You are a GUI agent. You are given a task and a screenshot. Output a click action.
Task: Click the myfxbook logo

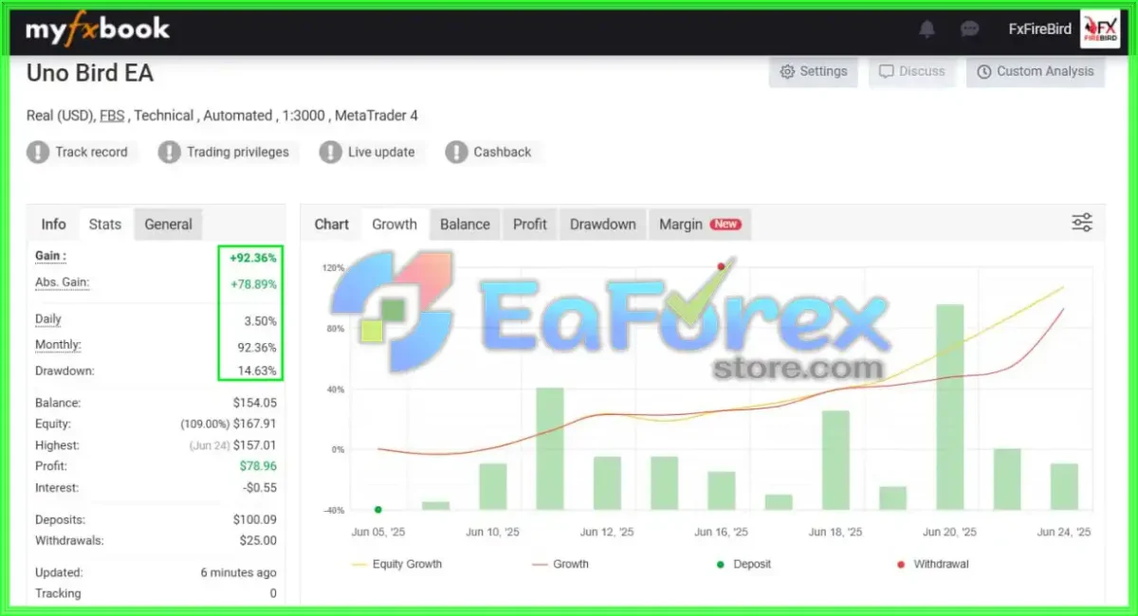[98, 28]
